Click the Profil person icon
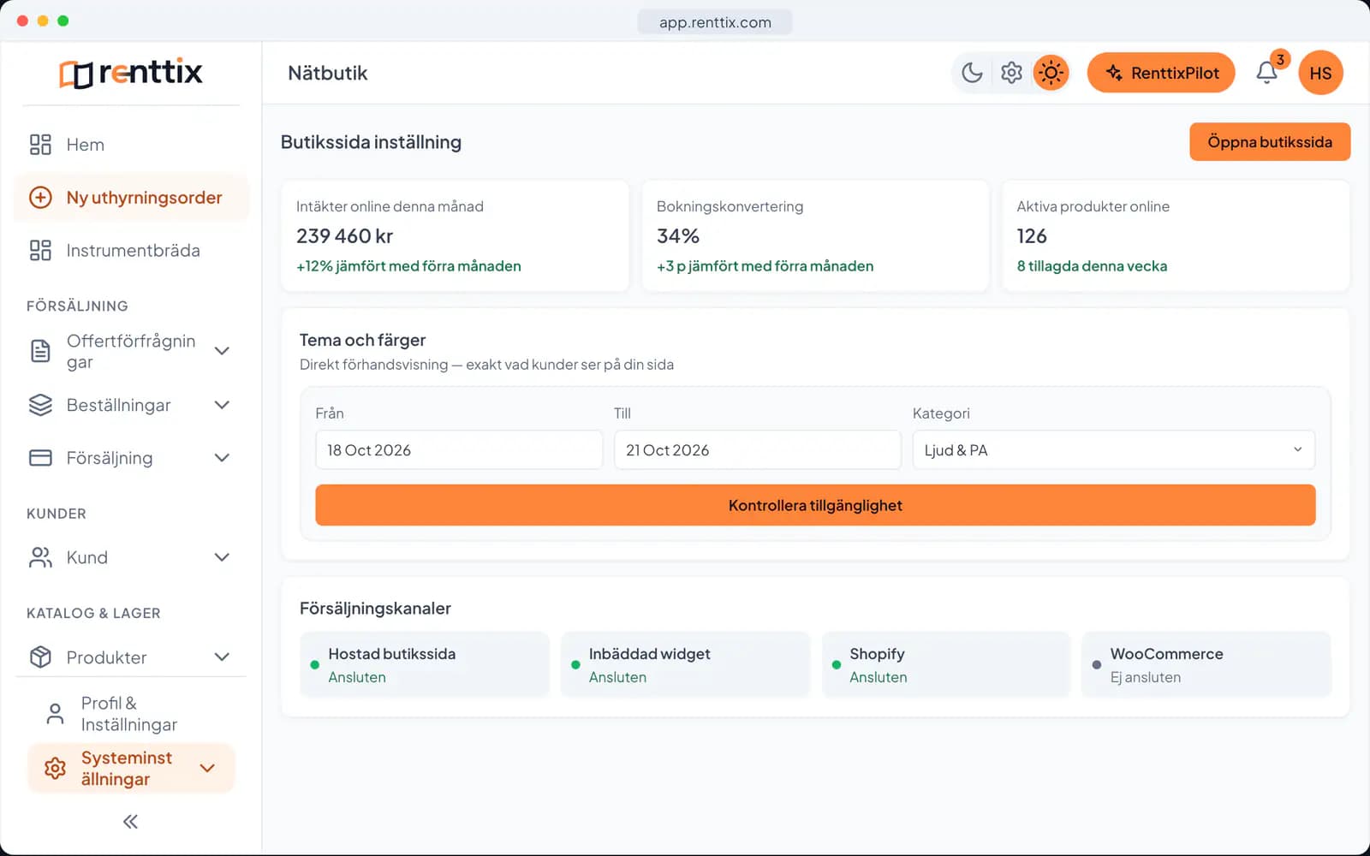 (55, 714)
